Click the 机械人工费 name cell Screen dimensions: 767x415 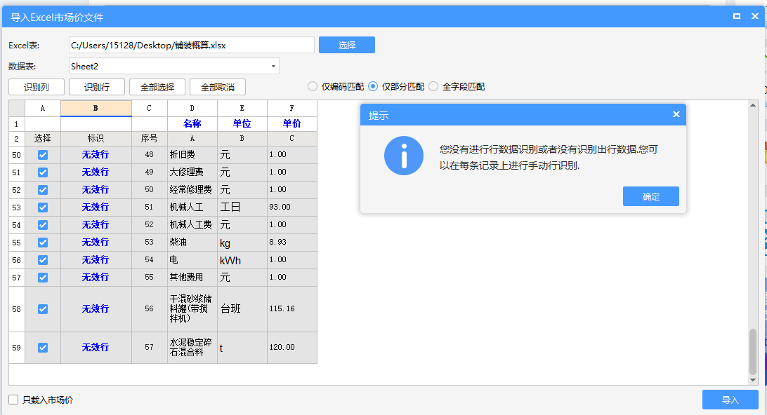pyautogui.click(x=192, y=225)
